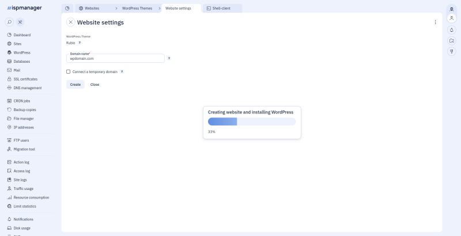The height and width of the screenshot is (236, 461).
Task: Open FTP users link
Action: 21,140
